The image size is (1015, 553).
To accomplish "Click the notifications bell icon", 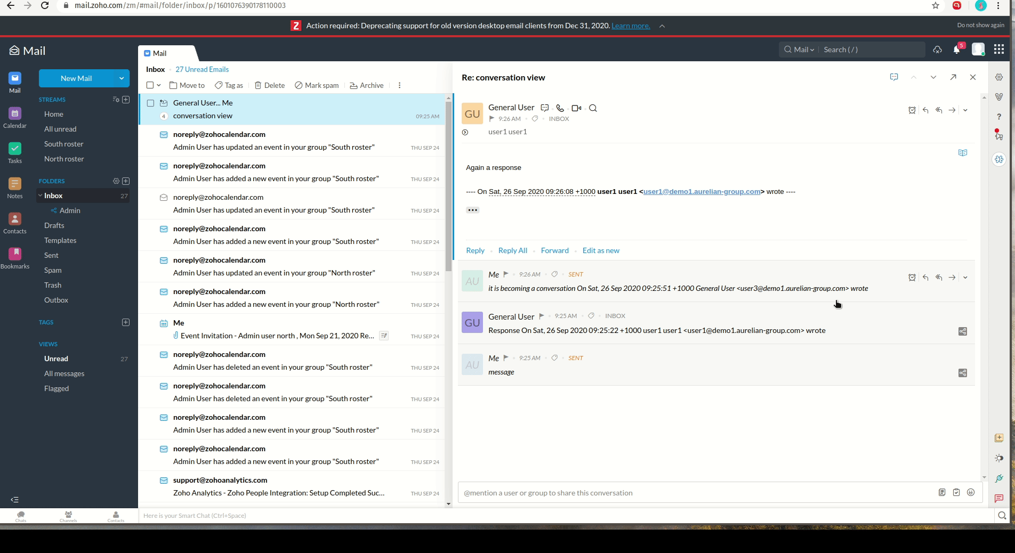I will point(957,50).
